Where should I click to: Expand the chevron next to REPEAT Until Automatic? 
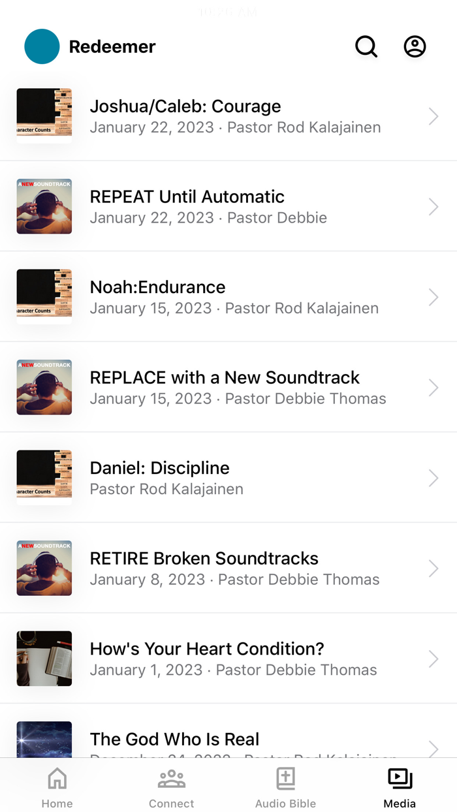coord(433,206)
